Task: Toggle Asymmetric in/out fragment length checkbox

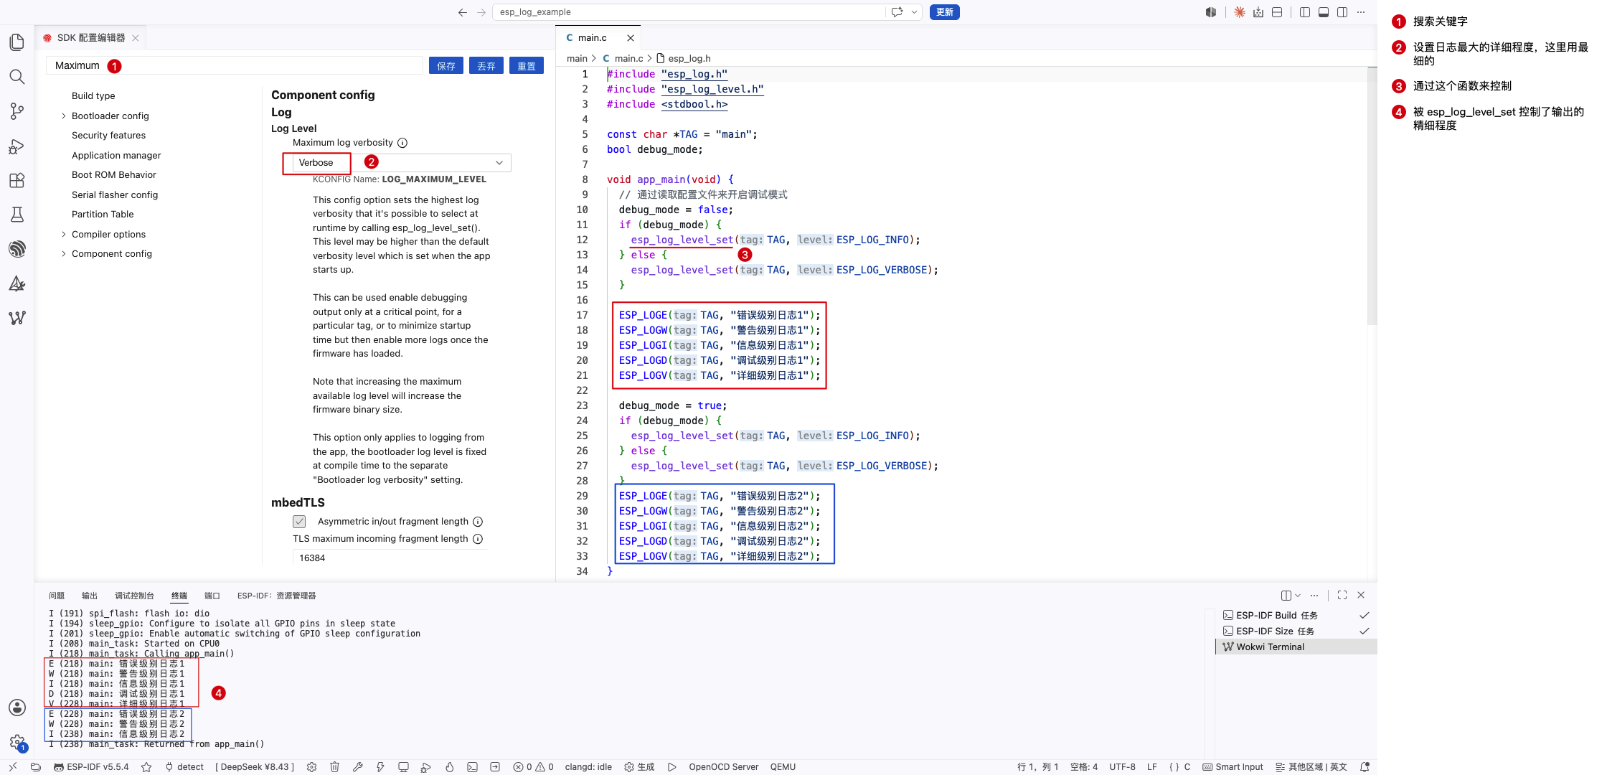Action: pyautogui.click(x=299, y=522)
